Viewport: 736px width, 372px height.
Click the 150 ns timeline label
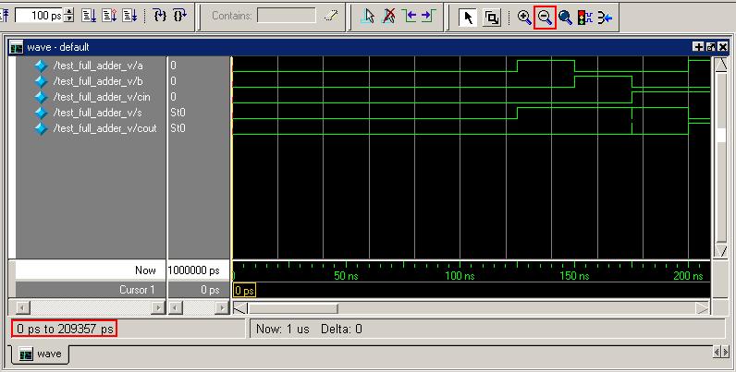tap(574, 276)
